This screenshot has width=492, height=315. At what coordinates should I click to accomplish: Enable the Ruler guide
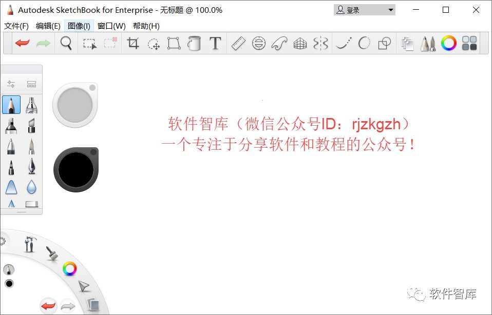coord(238,43)
